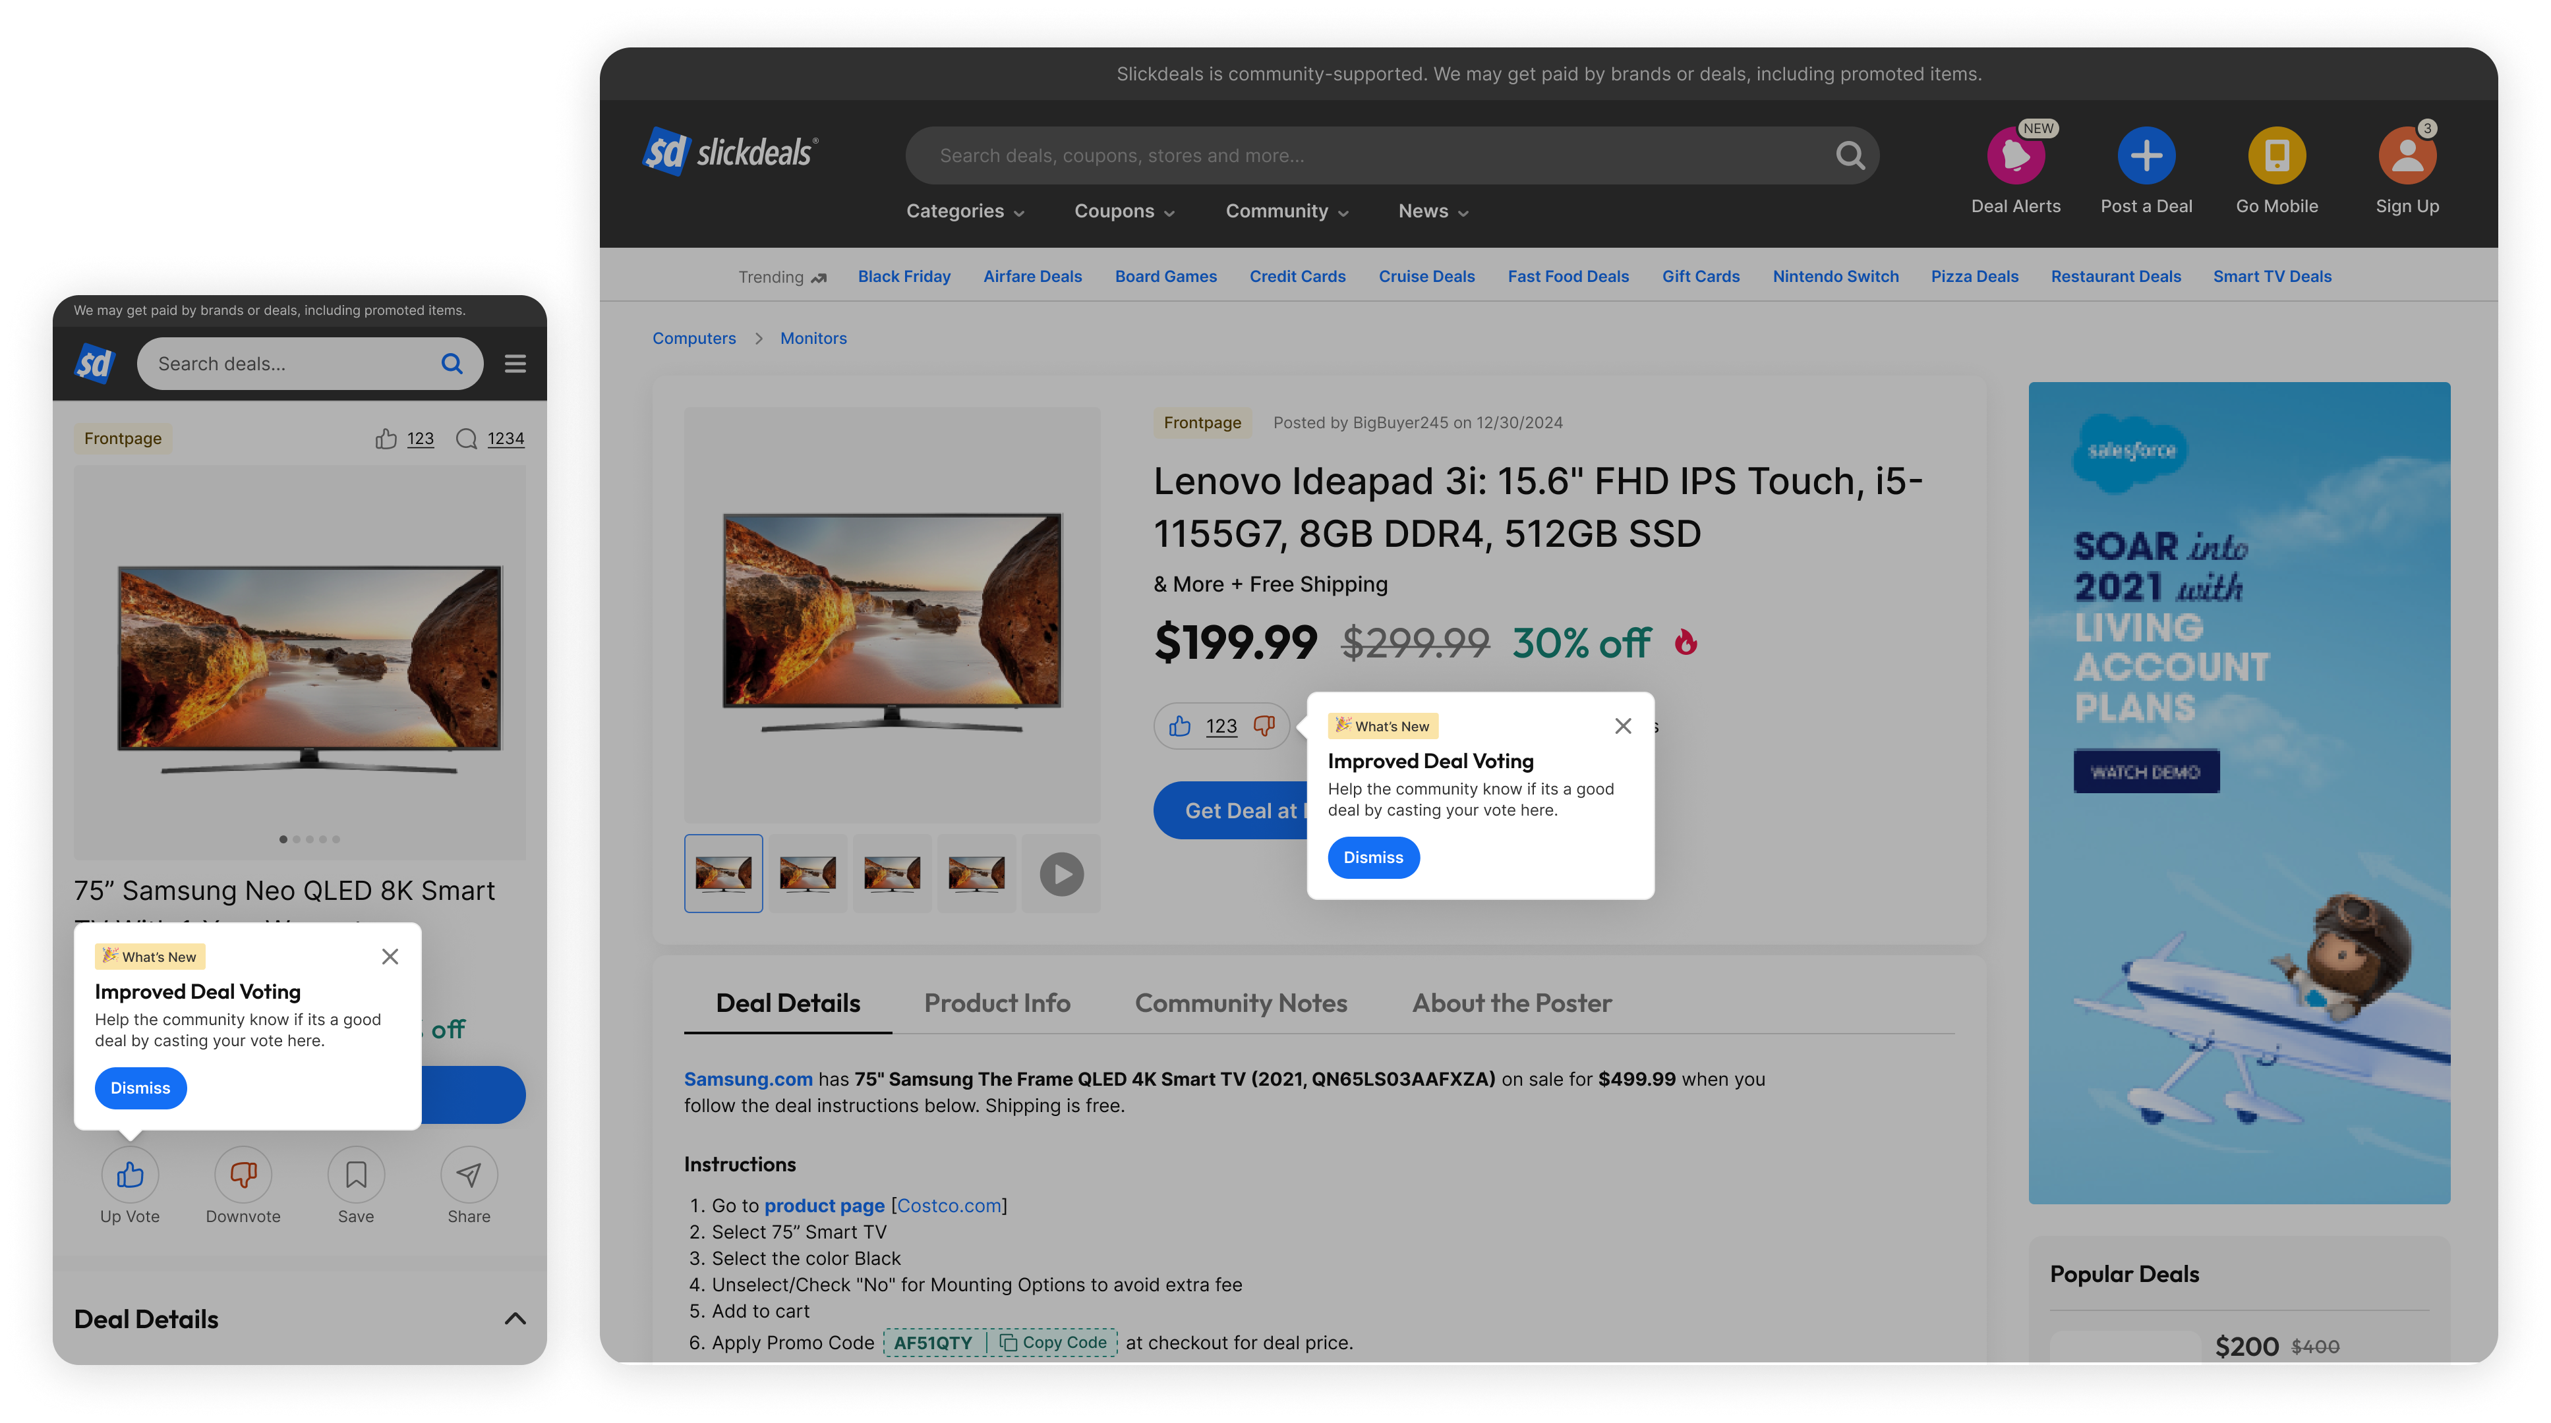Screen dimensions: 2551x1423
Task: Select the second product thumbnail
Action: (807, 874)
